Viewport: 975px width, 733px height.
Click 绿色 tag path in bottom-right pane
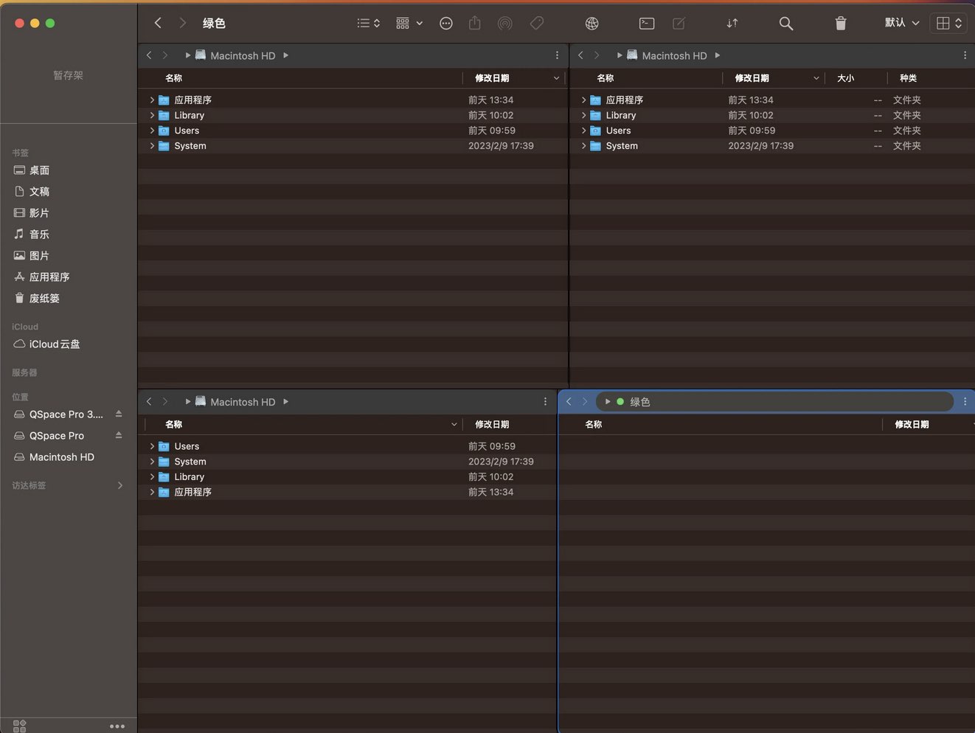coord(639,402)
